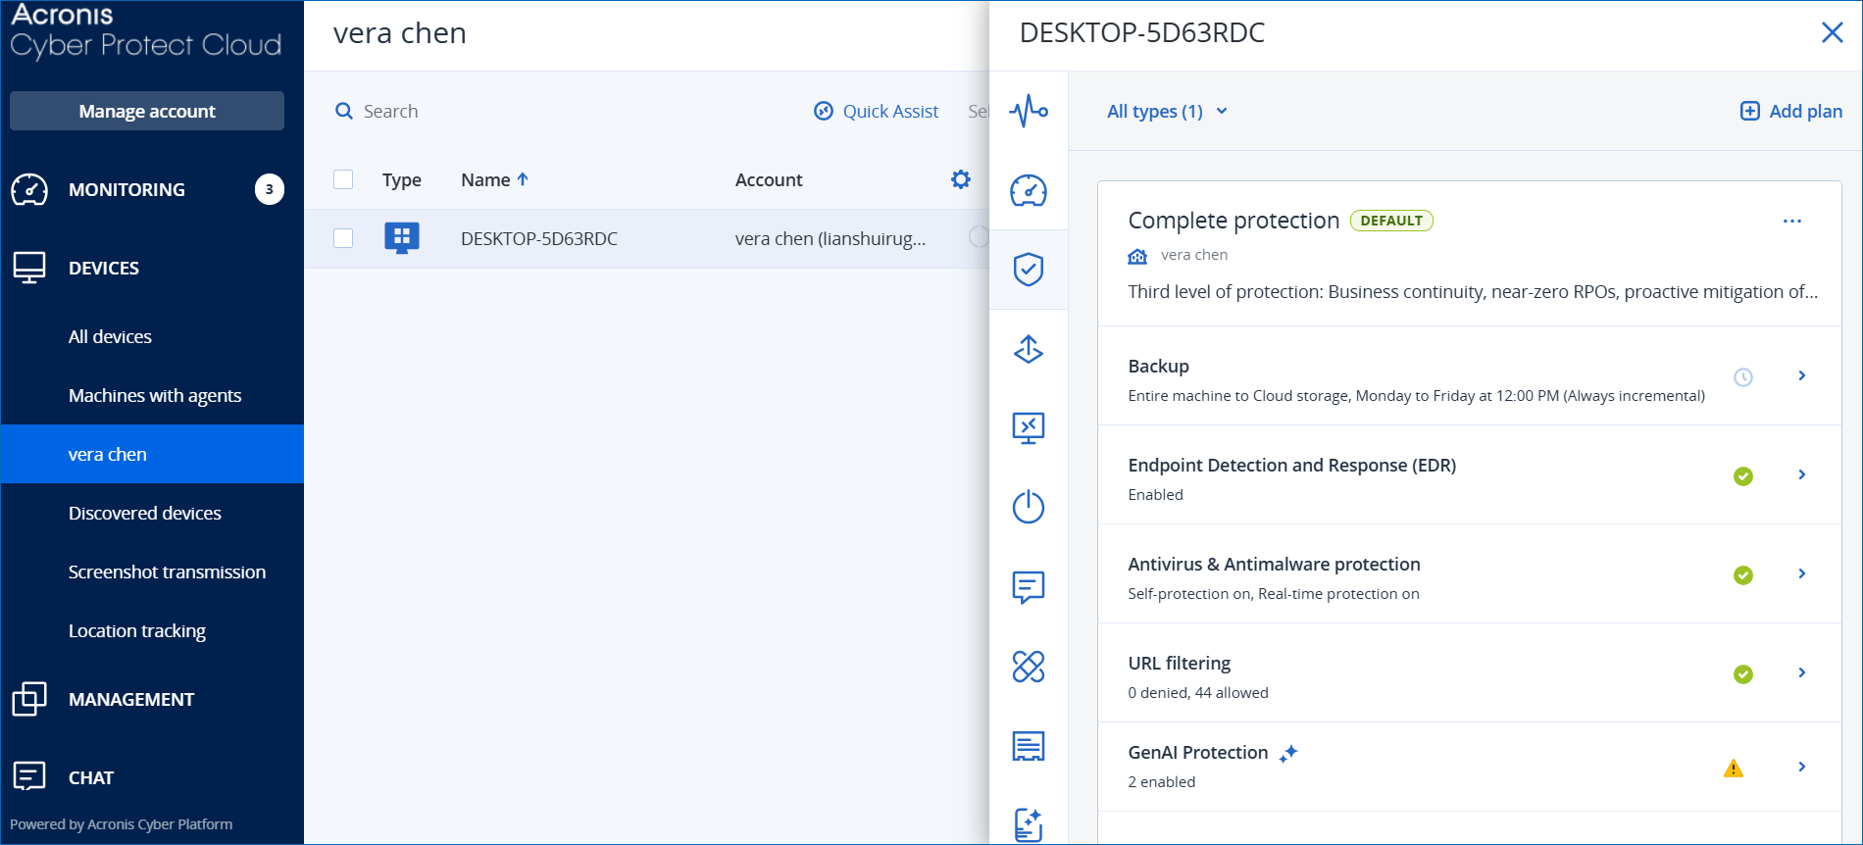Click the plan owner home icon
Image resolution: width=1863 pixels, height=845 pixels.
1137,256
